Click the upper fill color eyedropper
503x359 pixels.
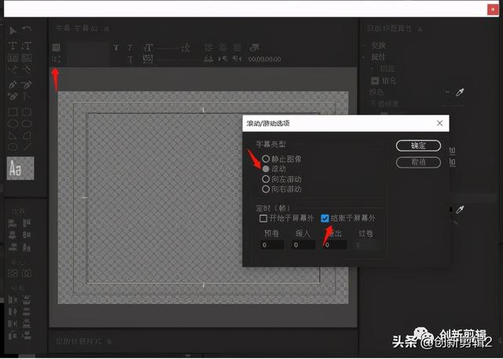tap(460, 93)
